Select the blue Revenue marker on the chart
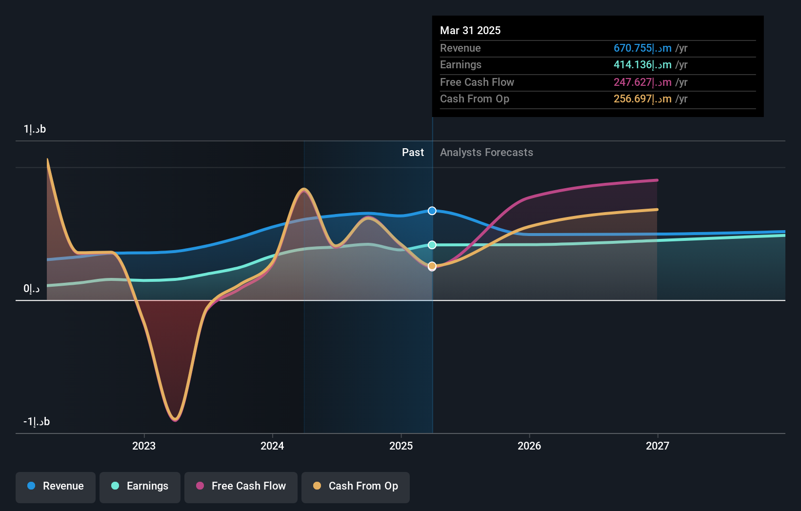The width and height of the screenshot is (801, 511). tap(432, 211)
